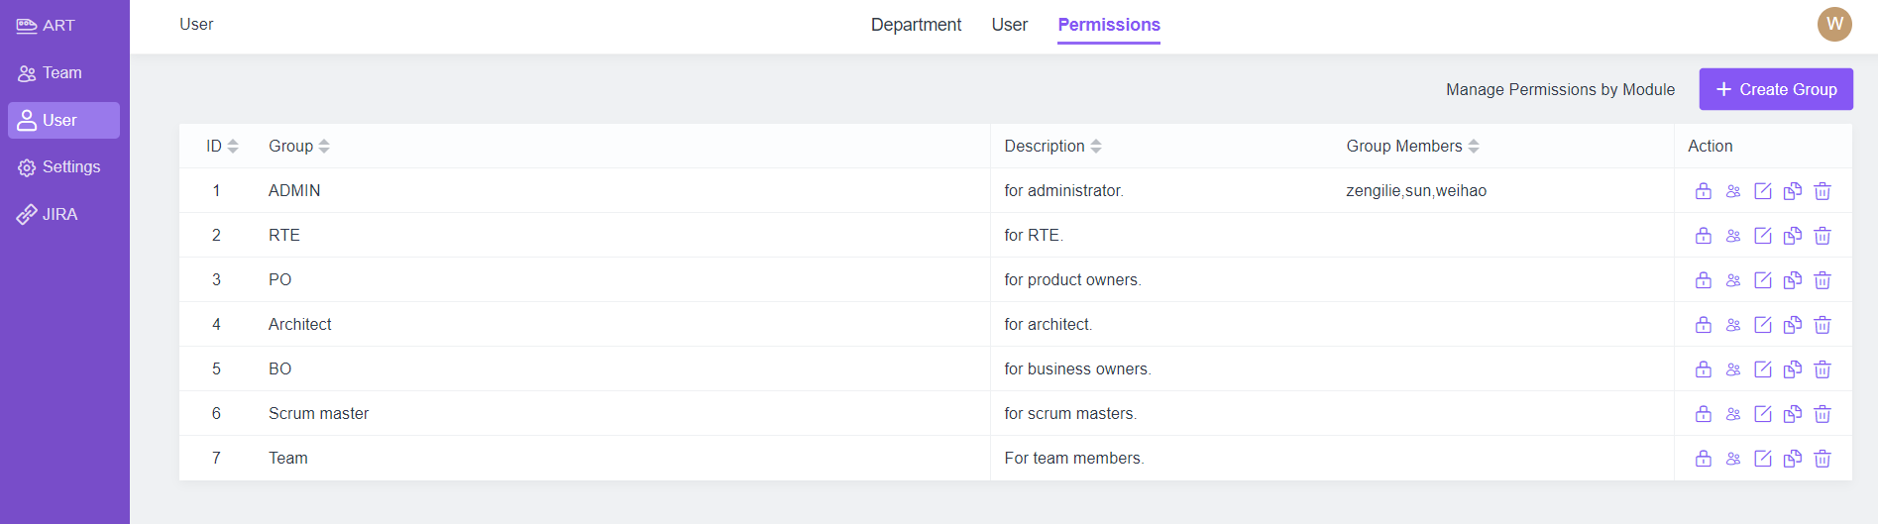Image resolution: width=1878 pixels, height=524 pixels.
Task: Sort by Group Members column arrows
Action: pos(1474,147)
